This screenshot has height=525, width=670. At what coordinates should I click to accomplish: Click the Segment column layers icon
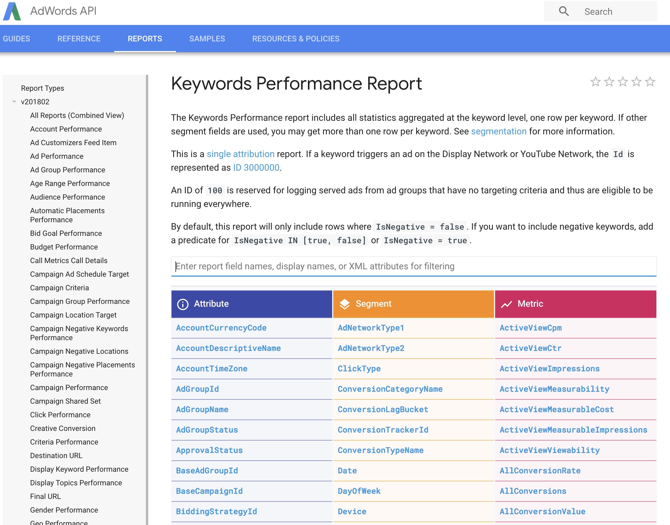344,304
